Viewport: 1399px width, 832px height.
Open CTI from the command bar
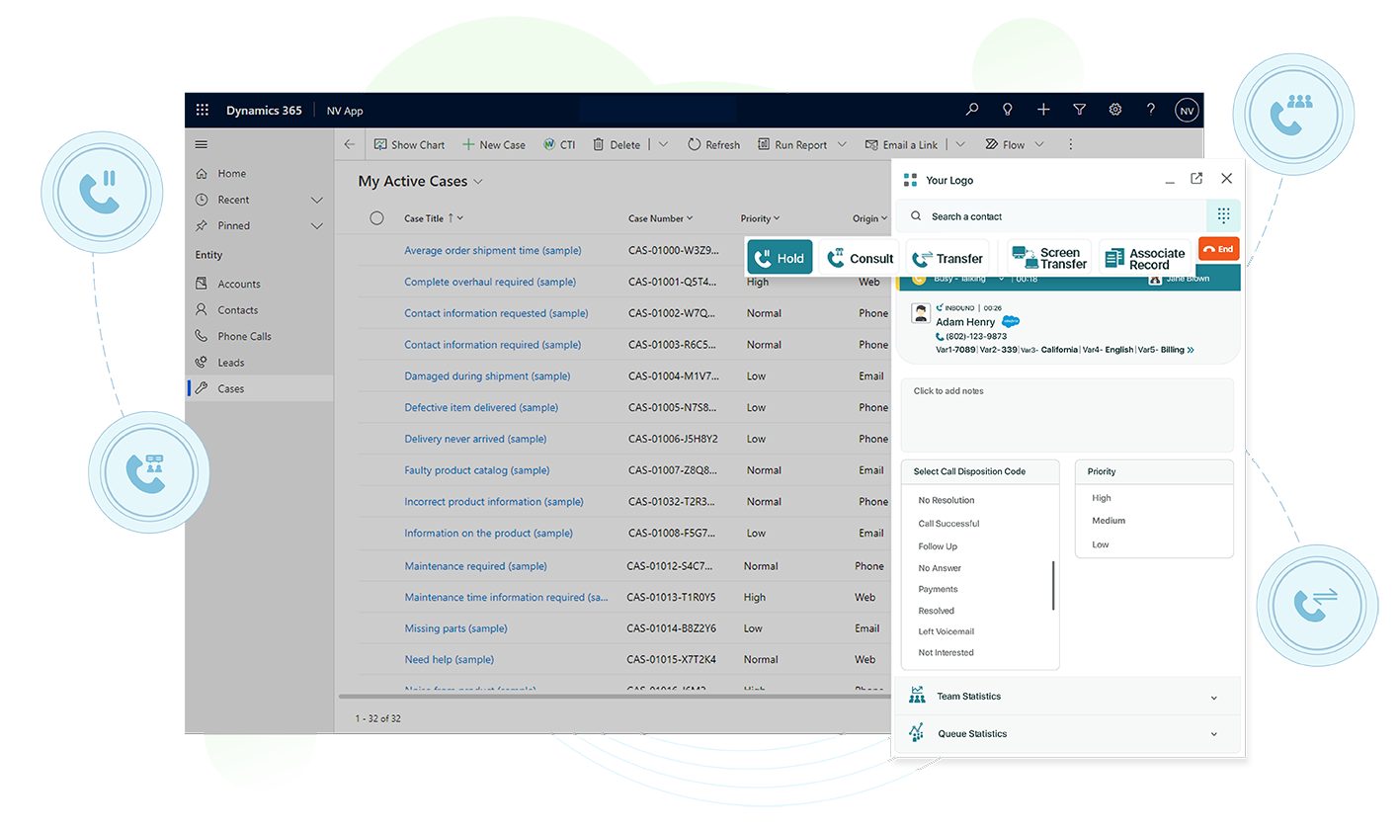click(559, 144)
